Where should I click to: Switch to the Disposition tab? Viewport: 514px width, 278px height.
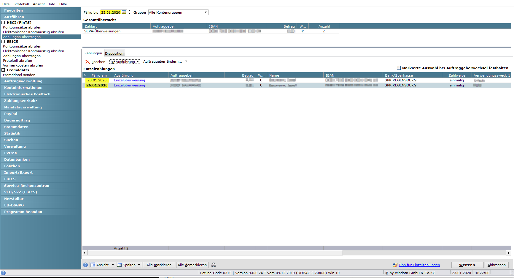point(114,53)
